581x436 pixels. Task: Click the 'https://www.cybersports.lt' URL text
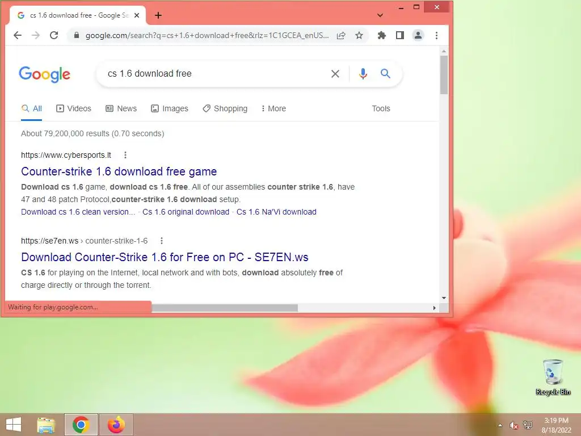pyautogui.click(x=66, y=155)
